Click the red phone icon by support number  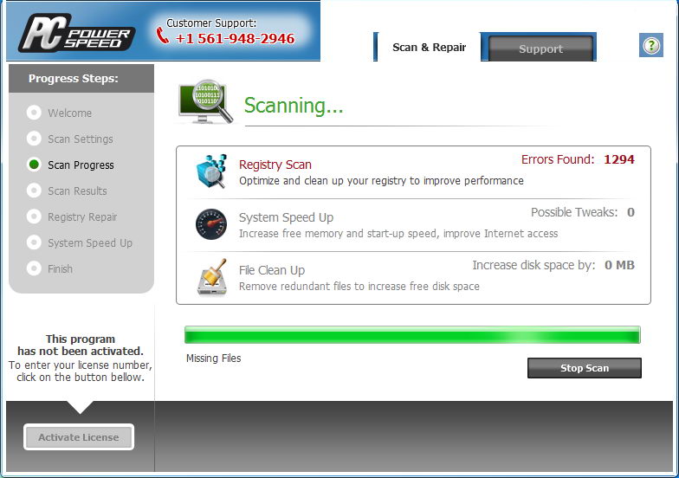click(163, 36)
